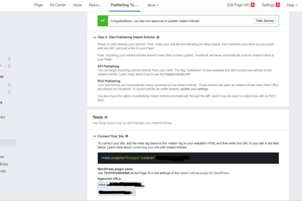The image size is (302, 201).
Task: Click the second sidebar arrow-box icon
Action: click(9, 66)
